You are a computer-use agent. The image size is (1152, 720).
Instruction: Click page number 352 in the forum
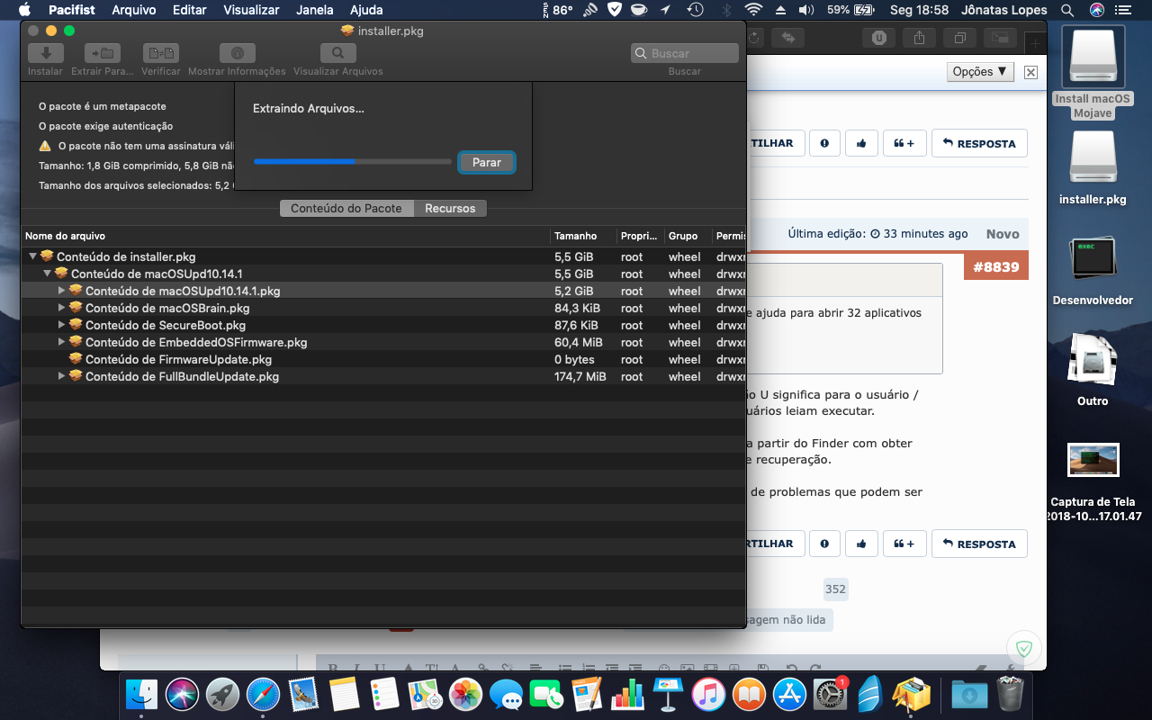pyautogui.click(x=835, y=589)
